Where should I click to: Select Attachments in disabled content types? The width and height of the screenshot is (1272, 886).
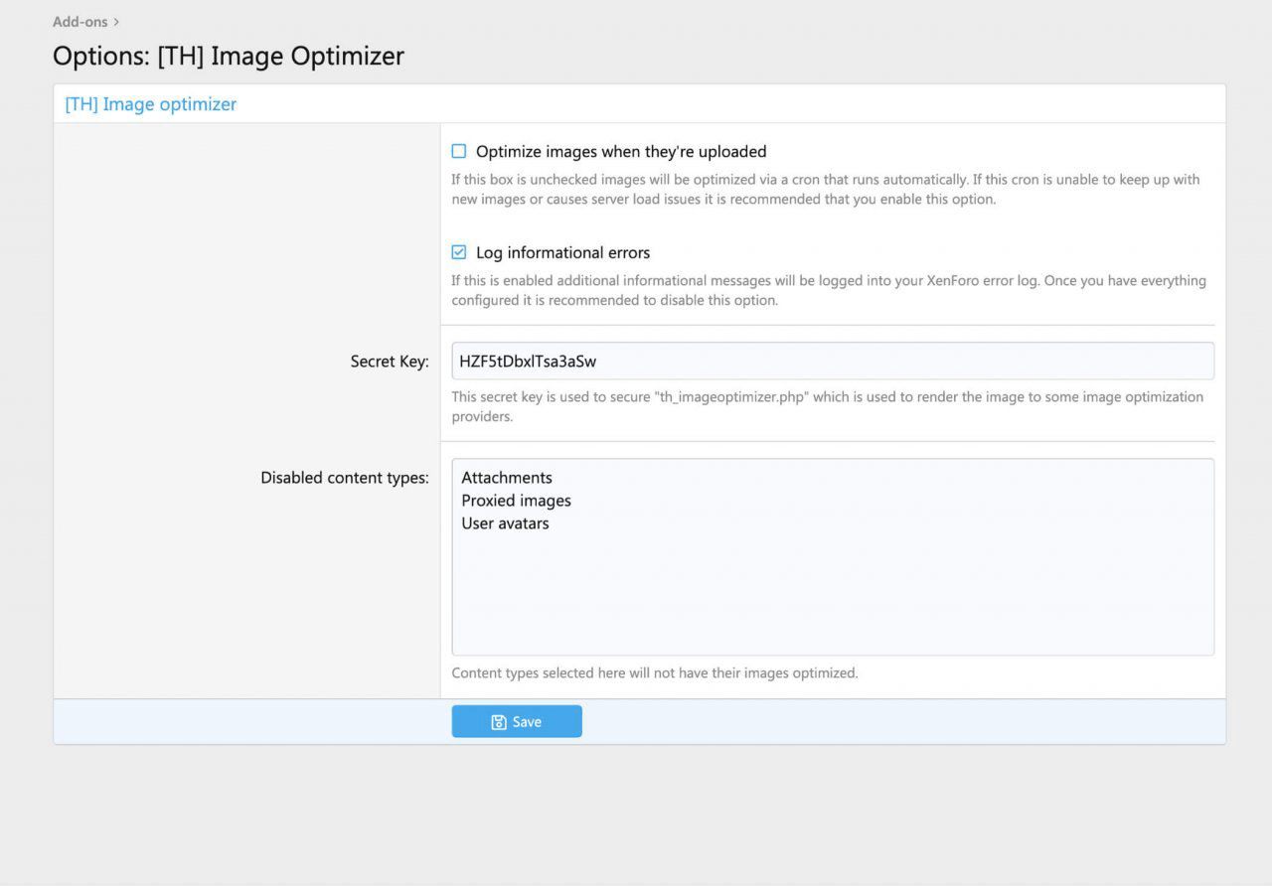507,478
